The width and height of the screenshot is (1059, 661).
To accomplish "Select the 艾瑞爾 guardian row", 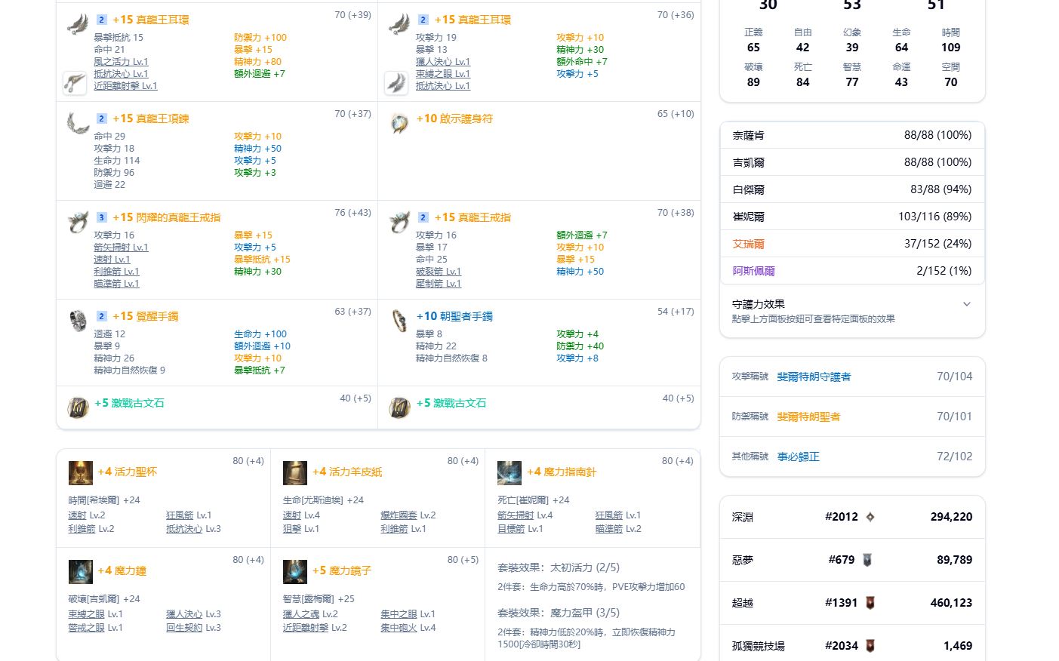I will click(852, 244).
